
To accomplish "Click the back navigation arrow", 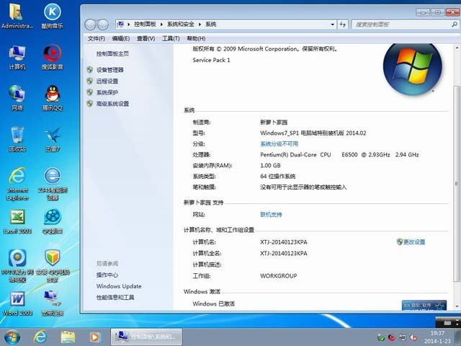I will click(90, 25).
